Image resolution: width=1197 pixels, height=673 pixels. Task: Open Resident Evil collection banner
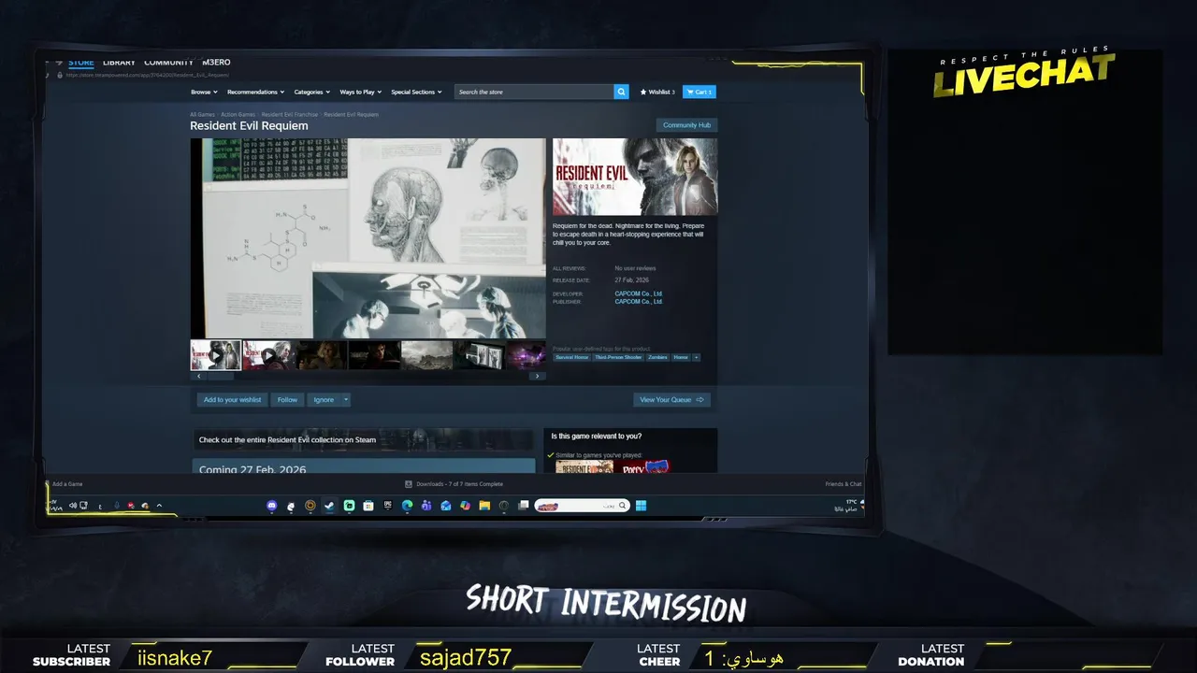364,439
